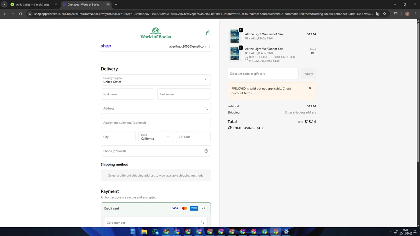The image size is (420, 236).
Task: Focus the Phone (optional) field
Action: 156,151
